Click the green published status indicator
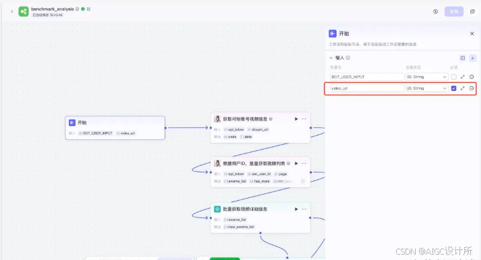 (x=83, y=9)
